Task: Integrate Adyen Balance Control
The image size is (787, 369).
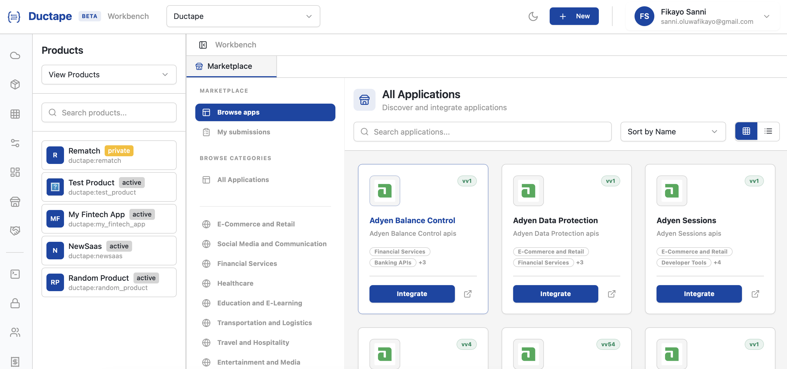Action: tap(412, 294)
